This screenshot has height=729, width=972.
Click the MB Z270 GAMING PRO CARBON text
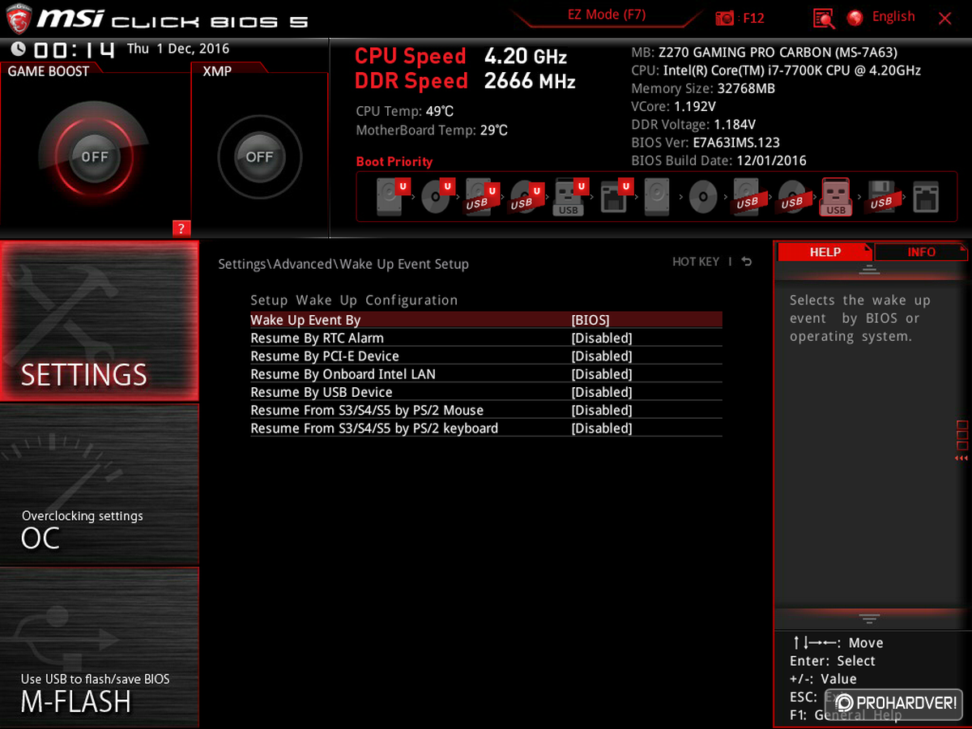pos(765,53)
